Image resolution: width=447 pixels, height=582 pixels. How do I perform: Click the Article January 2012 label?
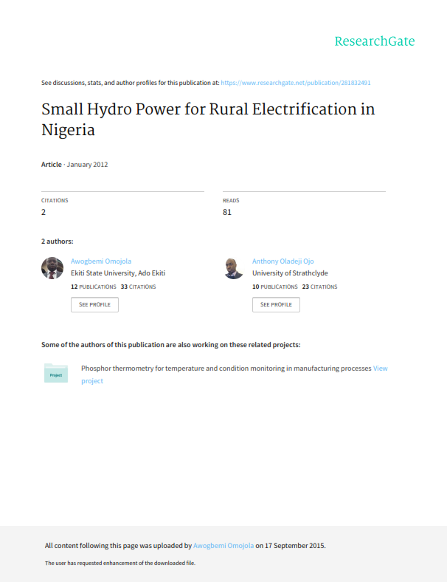pyautogui.click(x=74, y=165)
